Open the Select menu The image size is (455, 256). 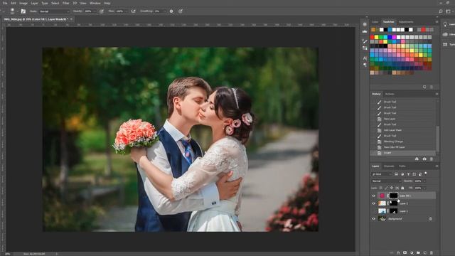55,3
